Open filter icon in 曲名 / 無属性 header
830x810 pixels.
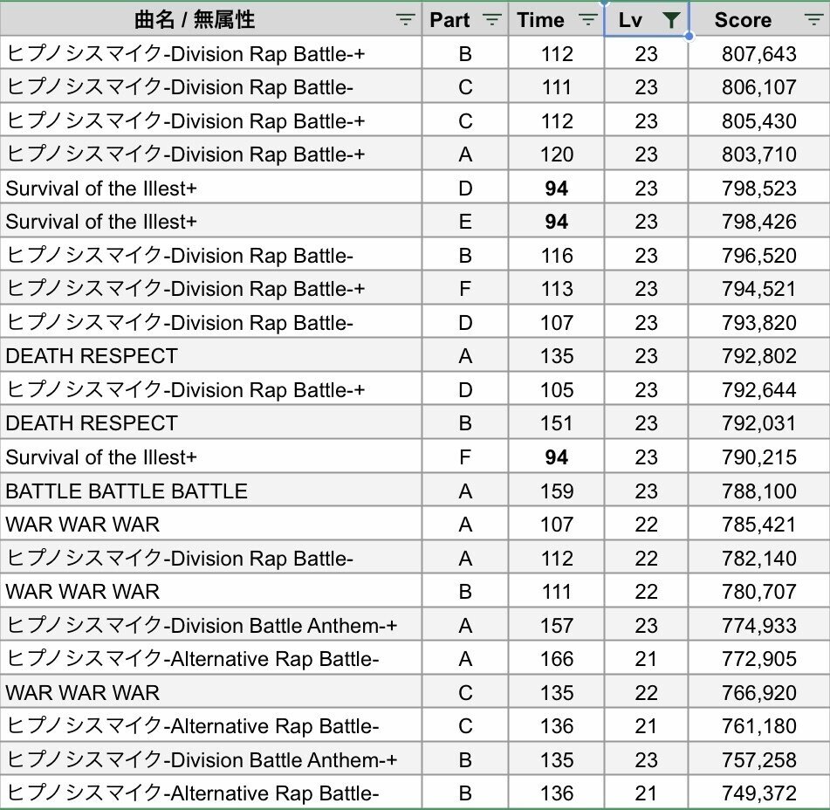click(406, 20)
